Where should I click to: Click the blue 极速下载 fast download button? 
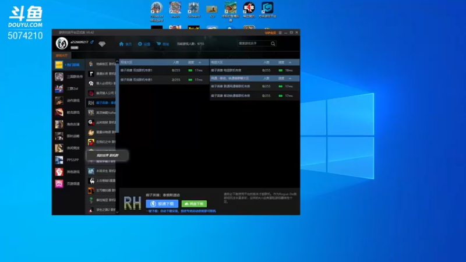pyautogui.click(x=162, y=204)
